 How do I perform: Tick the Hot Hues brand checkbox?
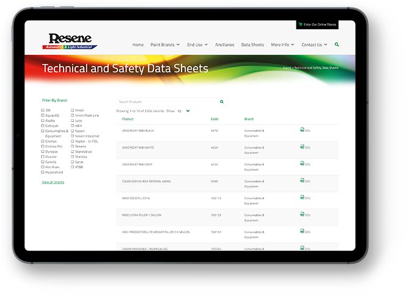tap(43, 167)
